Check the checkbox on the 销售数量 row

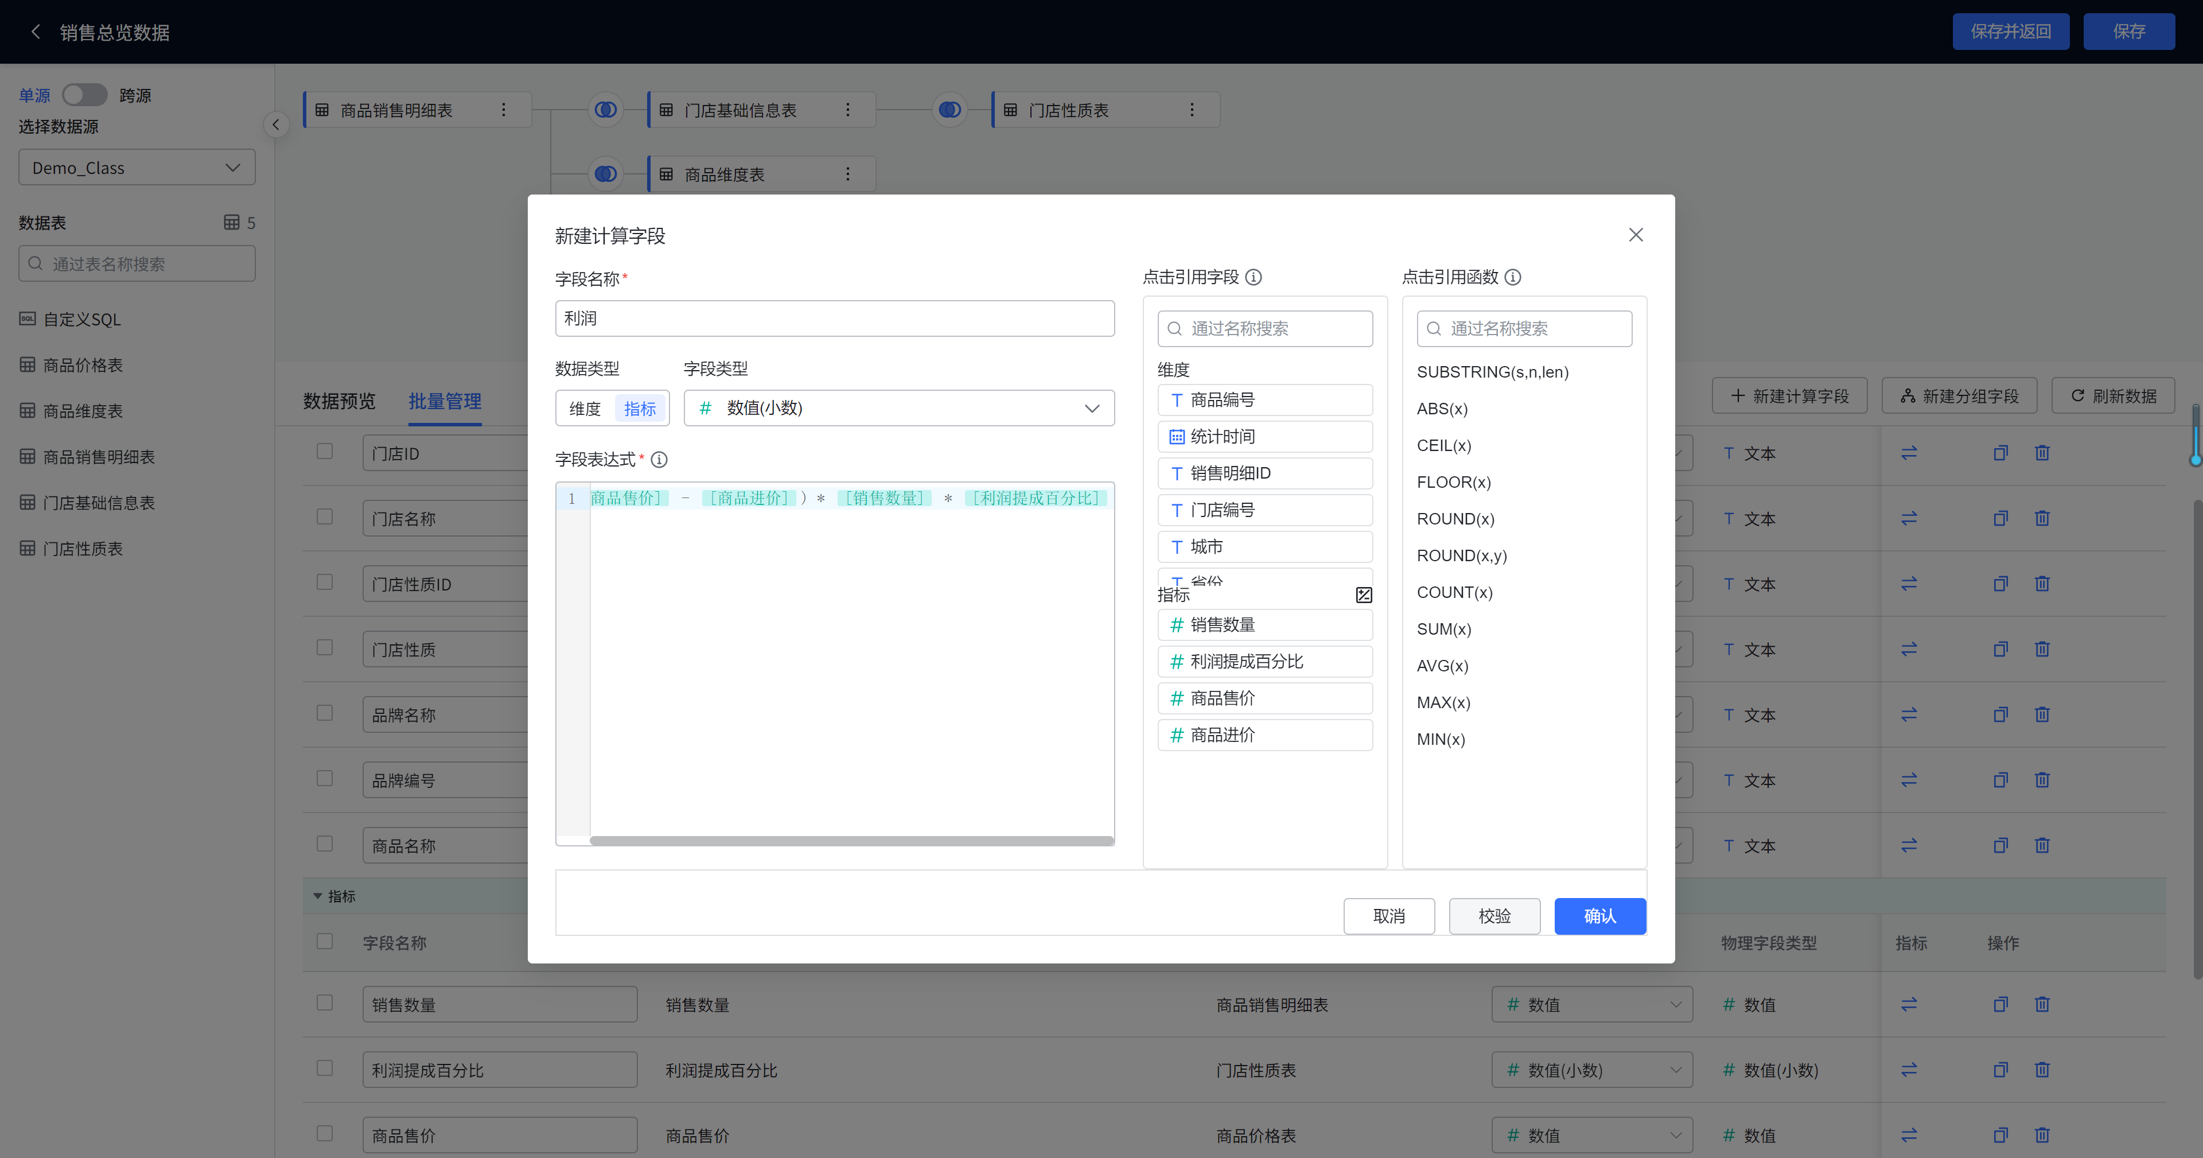point(325,1002)
